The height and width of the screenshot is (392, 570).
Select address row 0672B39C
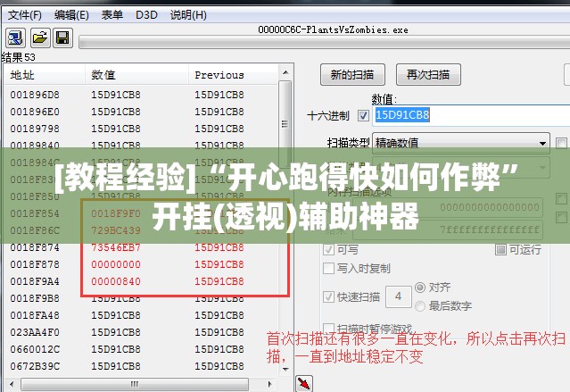tap(141, 366)
